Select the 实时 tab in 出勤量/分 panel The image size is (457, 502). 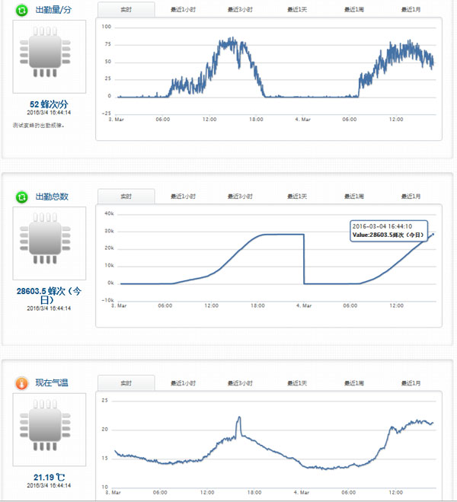[126, 10]
